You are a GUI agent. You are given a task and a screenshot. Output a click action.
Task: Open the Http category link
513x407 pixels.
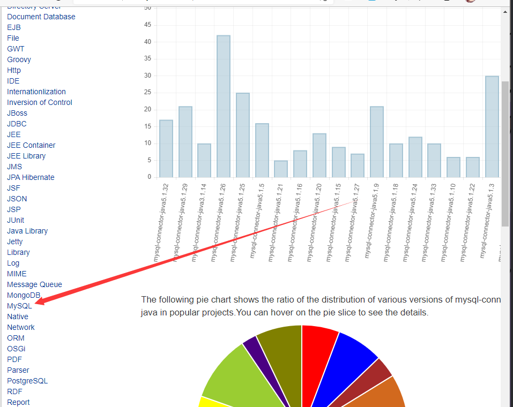(14, 70)
